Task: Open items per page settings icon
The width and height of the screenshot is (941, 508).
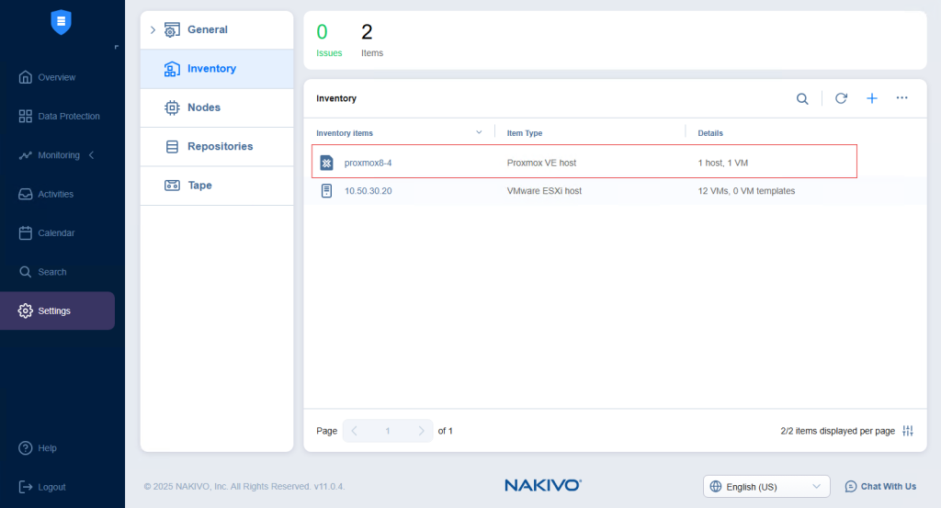Action: (x=908, y=431)
